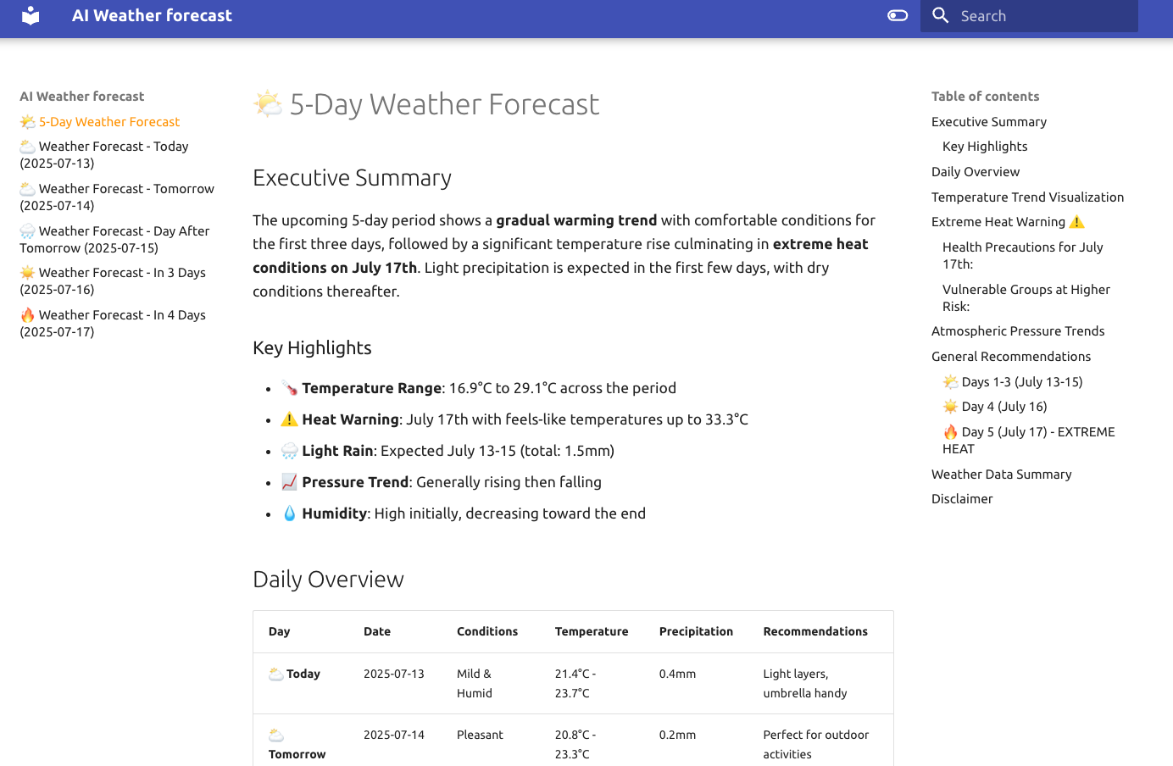
Task: Click fire icon beside Day 5 EXTREME HEAT
Action: click(951, 432)
